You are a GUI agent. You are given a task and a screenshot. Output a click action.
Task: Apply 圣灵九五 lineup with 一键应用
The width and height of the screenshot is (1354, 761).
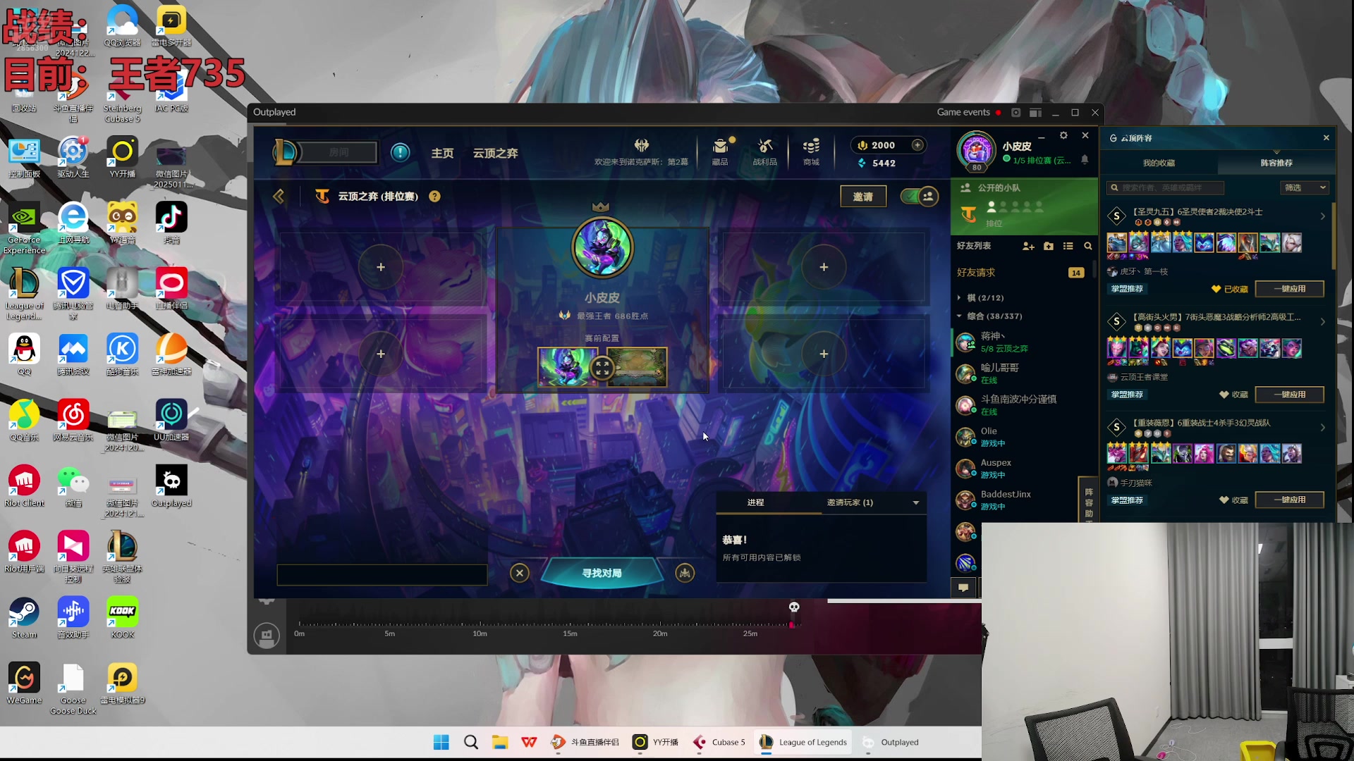(x=1290, y=289)
